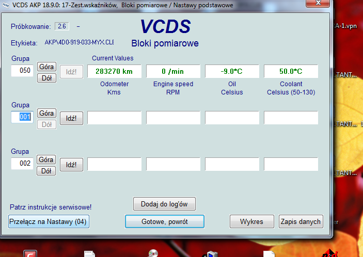Viewport: 363px width, 257px height.
Task: Click Dół for group 050
Action: click(46, 78)
